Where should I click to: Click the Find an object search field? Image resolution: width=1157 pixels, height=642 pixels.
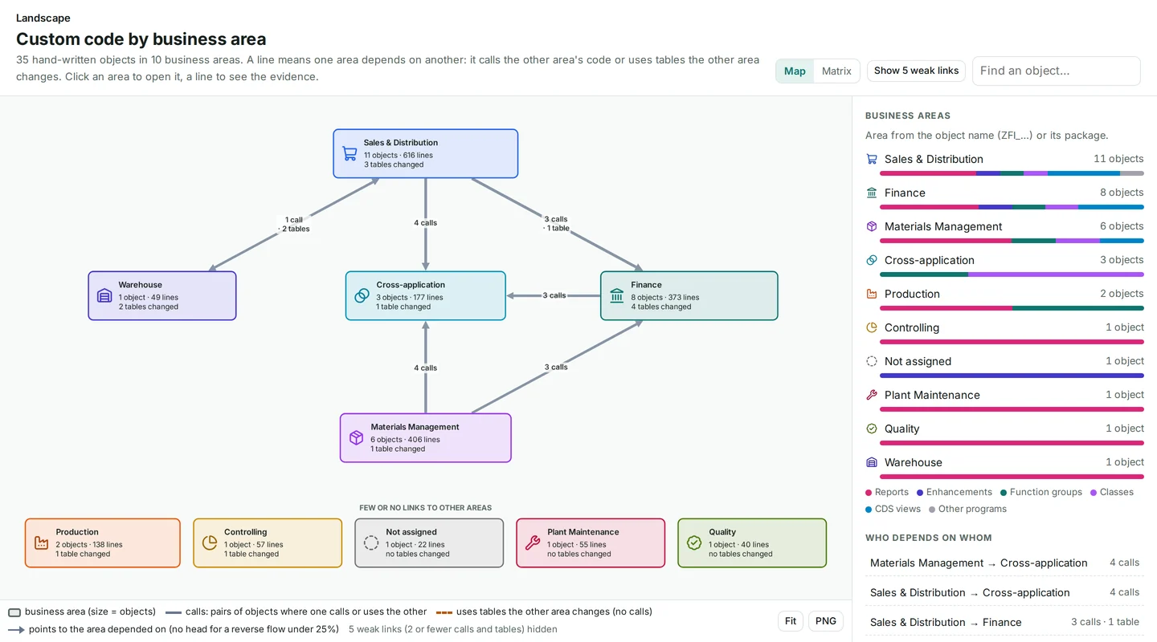pyautogui.click(x=1056, y=71)
